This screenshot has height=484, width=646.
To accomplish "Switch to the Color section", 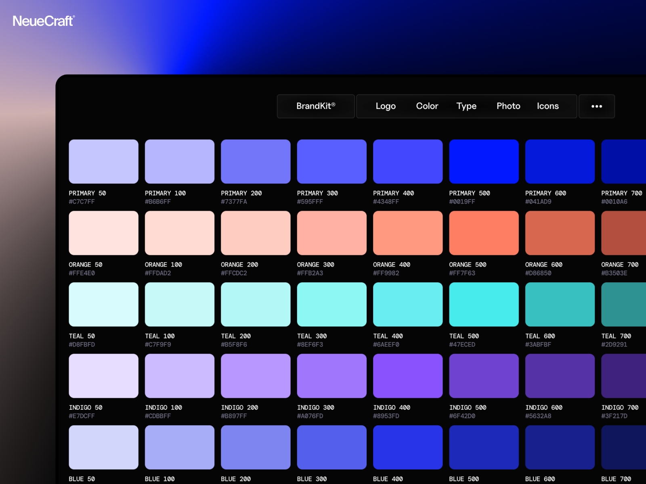I will (426, 106).
